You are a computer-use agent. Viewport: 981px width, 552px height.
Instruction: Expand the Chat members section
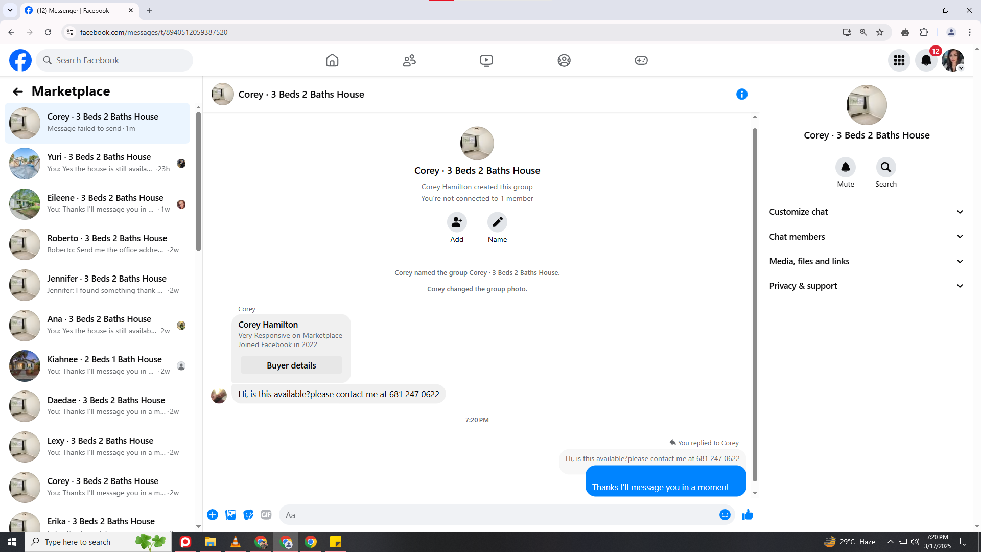tap(867, 237)
